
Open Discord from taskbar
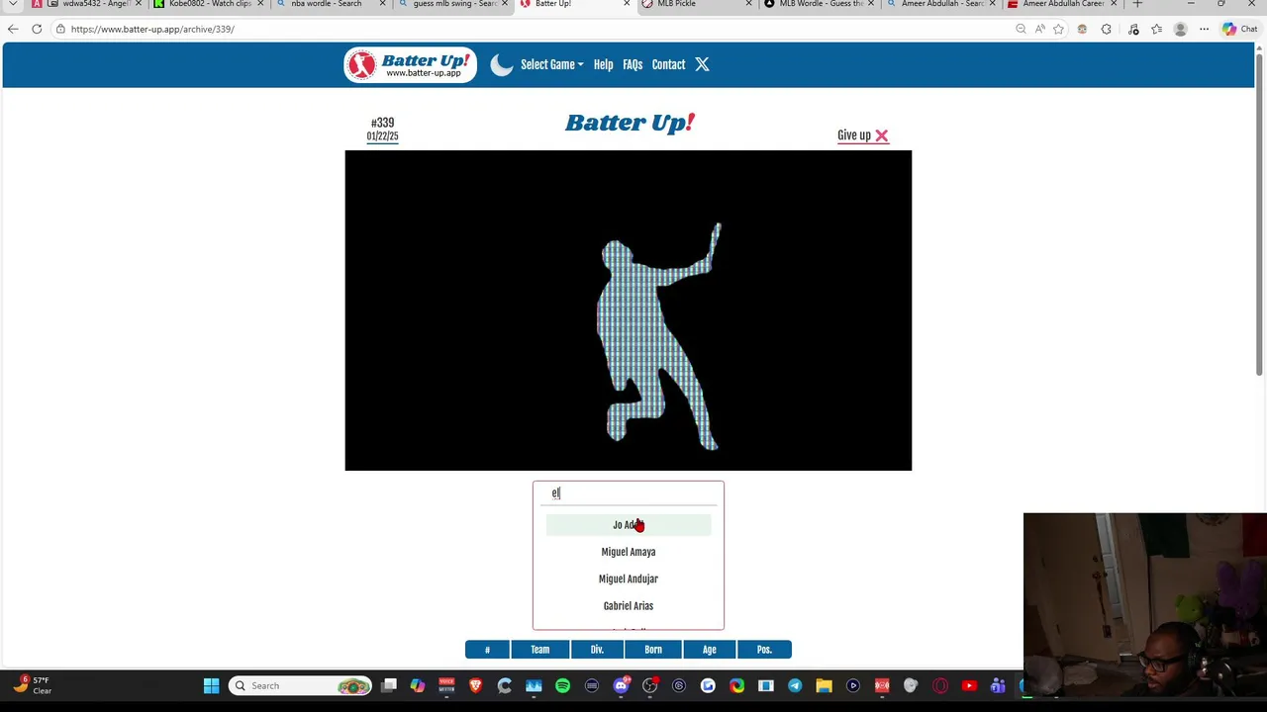621,685
